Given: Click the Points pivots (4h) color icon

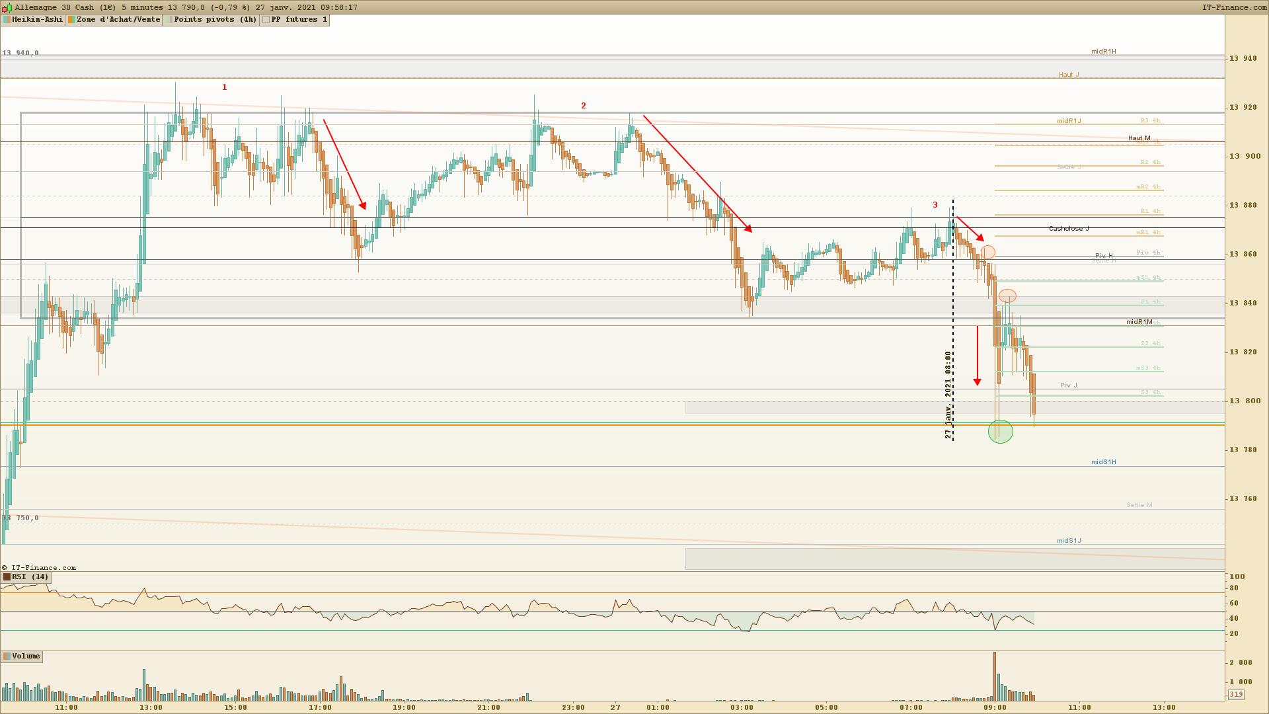Looking at the screenshot, I should 169,20.
